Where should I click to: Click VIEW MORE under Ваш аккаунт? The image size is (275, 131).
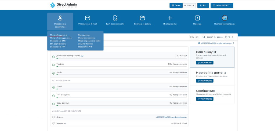point(205,63)
